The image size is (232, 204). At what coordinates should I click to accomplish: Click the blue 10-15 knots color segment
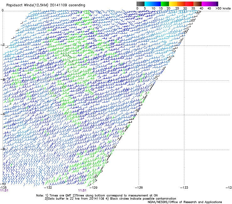157,4
